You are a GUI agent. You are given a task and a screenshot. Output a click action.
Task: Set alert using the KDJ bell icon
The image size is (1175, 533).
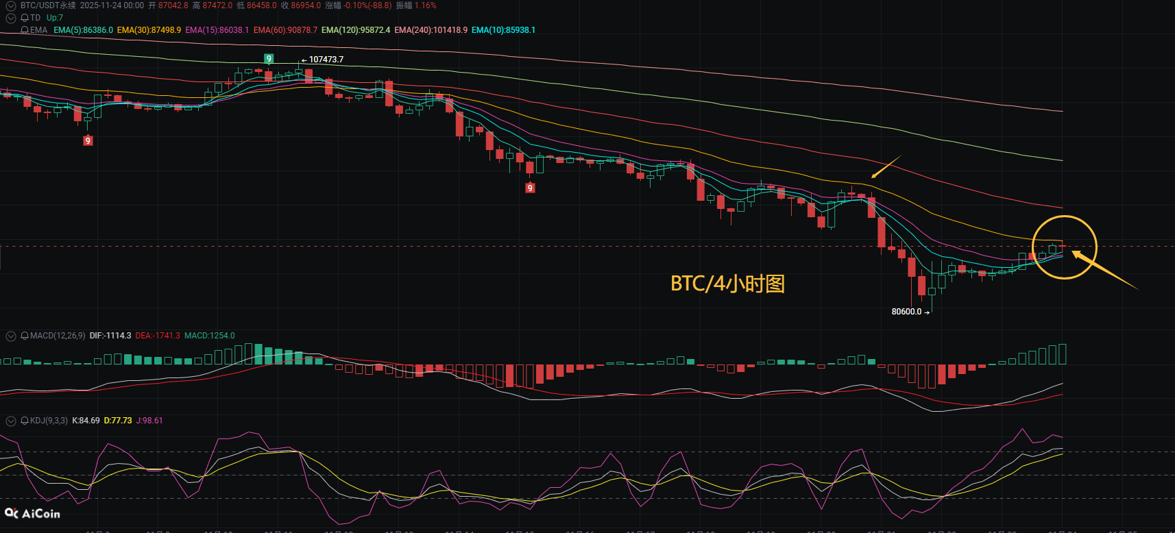tap(25, 421)
